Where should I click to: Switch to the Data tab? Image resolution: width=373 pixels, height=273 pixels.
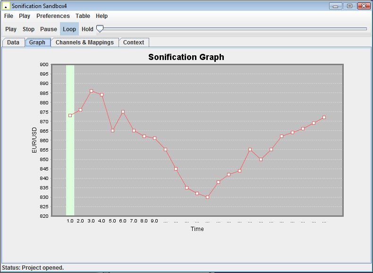click(x=13, y=43)
